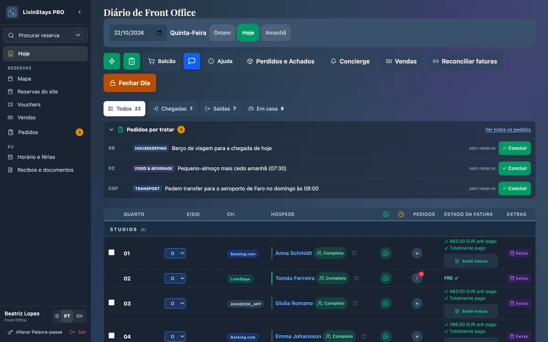The width and height of the screenshot is (548, 342).
Task: Select the checkbox for room 04
Action: 111,336
